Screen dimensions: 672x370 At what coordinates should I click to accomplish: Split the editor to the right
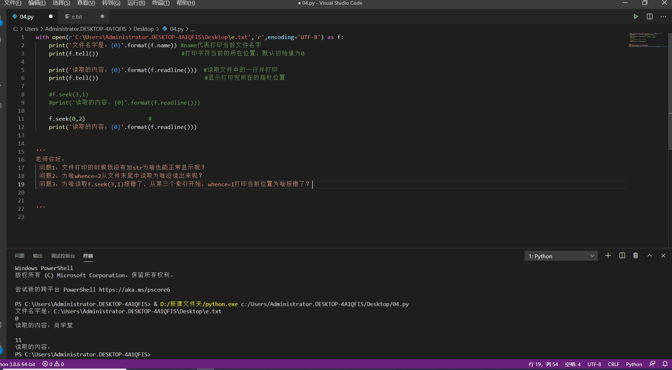pos(650,16)
